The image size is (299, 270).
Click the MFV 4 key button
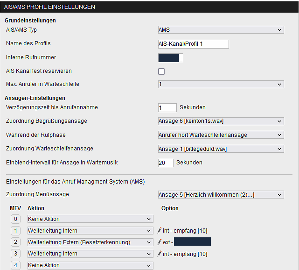(16, 265)
